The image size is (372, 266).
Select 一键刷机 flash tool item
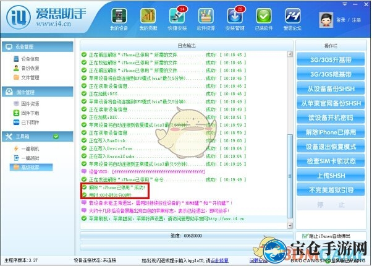[x=27, y=148]
